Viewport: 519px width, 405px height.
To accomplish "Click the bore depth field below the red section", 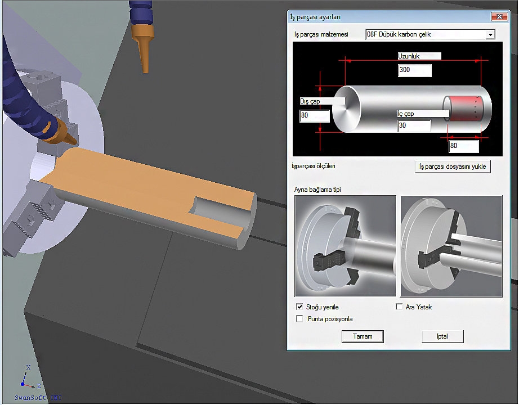I will click(463, 147).
